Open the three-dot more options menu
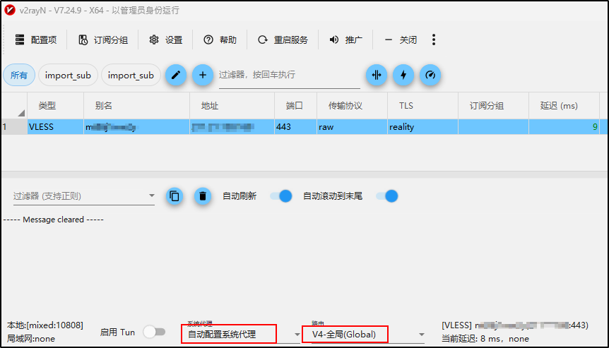 [x=434, y=40]
